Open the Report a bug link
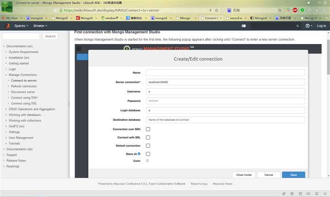The width and height of the screenshot is (330, 197). tap(199, 184)
